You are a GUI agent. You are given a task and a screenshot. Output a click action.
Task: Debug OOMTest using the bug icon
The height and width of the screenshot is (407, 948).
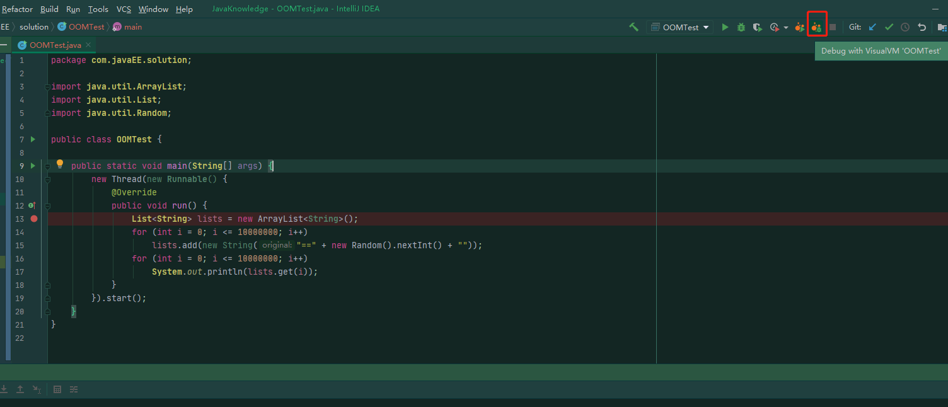[x=741, y=27]
